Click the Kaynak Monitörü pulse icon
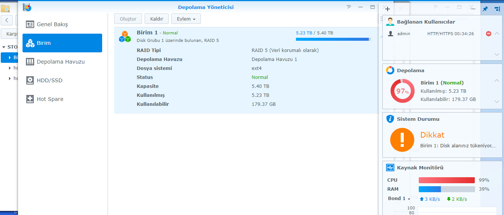The height and width of the screenshot is (215, 504). 390,168
